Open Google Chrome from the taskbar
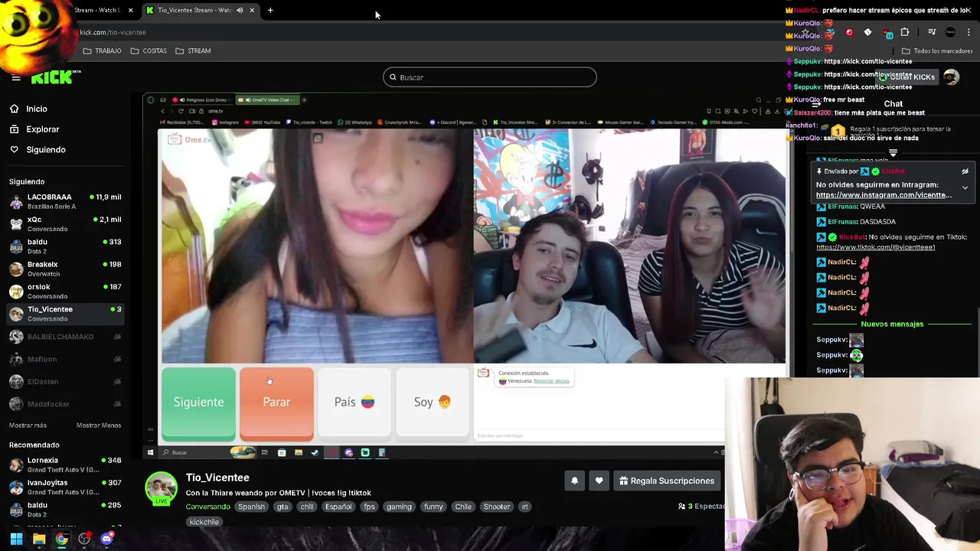 pyautogui.click(x=61, y=539)
